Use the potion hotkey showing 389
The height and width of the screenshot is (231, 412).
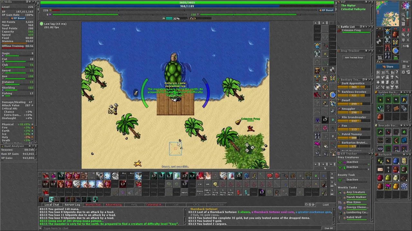[46, 192]
